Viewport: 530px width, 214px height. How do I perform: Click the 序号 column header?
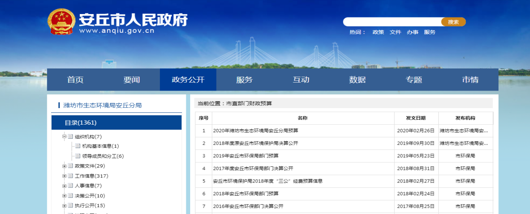point(204,118)
